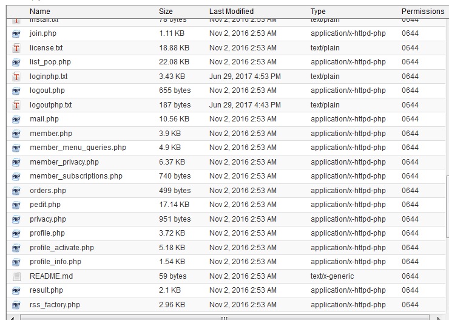Click the text icon beside loginphp.txt

point(16,77)
